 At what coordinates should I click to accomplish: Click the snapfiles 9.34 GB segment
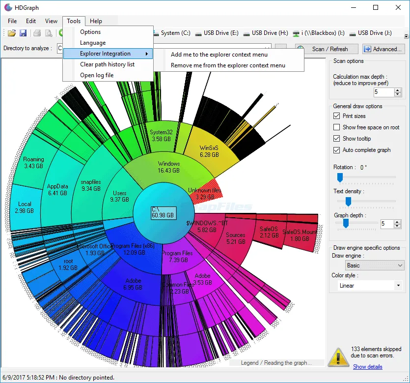click(91, 185)
